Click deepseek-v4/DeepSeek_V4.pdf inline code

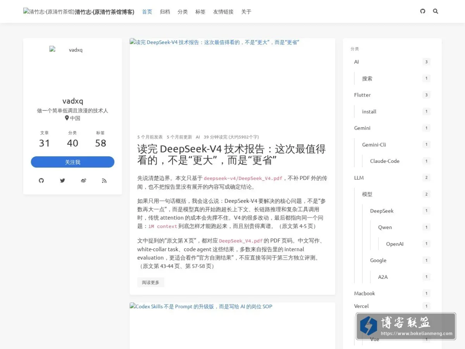point(243,178)
